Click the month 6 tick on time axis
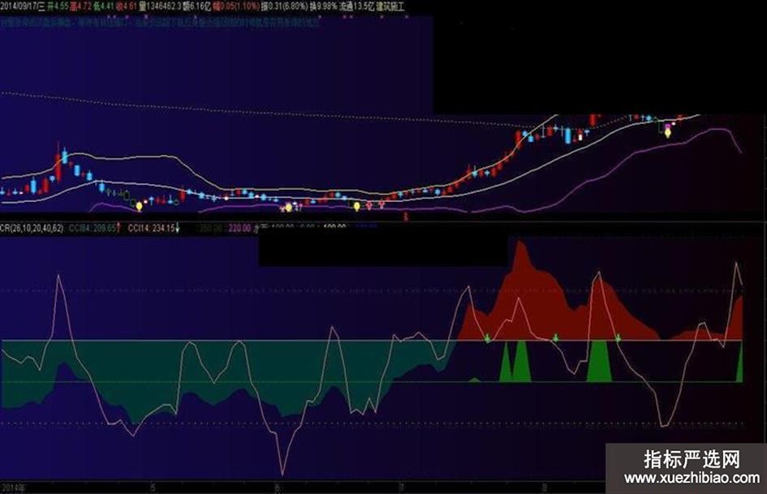This screenshot has width=767, height=494. (277, 488)
